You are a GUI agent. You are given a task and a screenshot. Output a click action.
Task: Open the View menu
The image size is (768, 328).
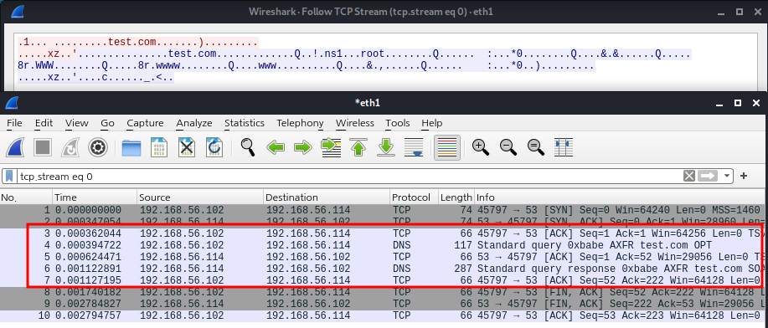coord(76,123)
